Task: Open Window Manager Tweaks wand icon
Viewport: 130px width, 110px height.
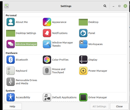Action: (x=47, y=44)
